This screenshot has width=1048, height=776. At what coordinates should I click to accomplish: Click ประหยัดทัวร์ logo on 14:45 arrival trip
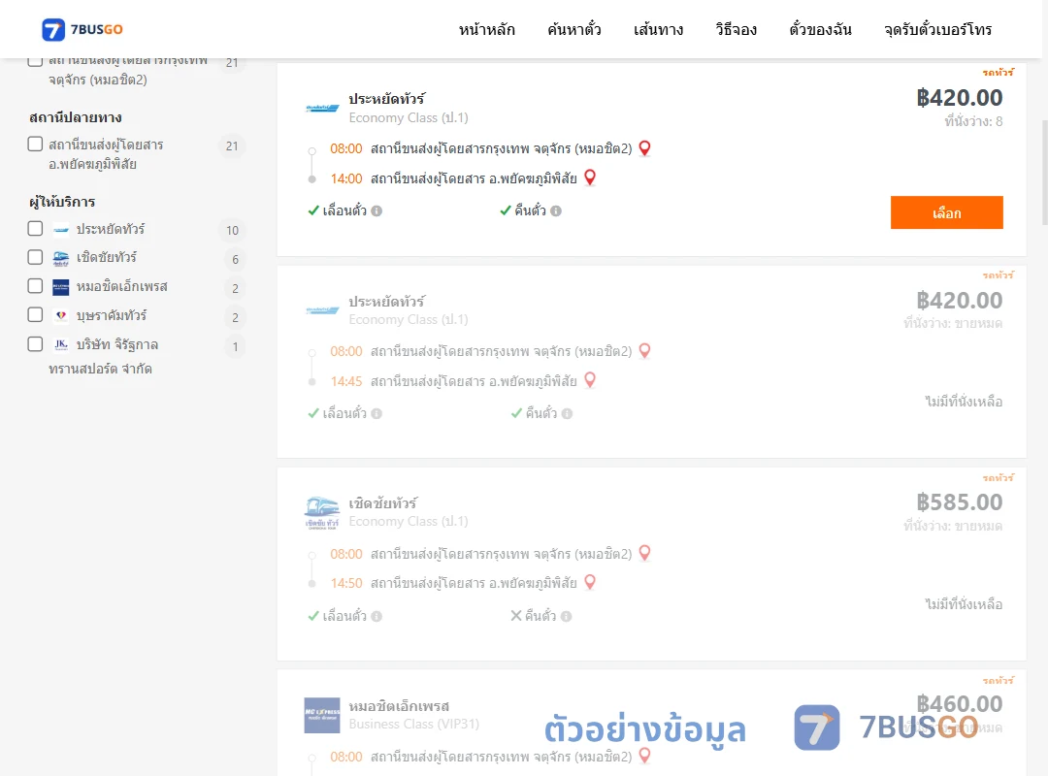pos(322,310)
